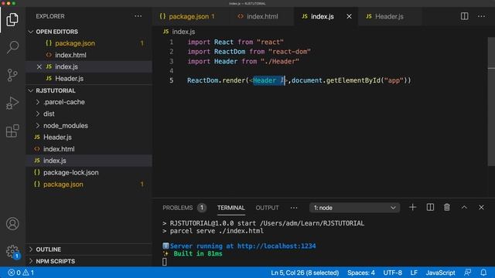Change indentation via Spaces: 4

[361, 273]
